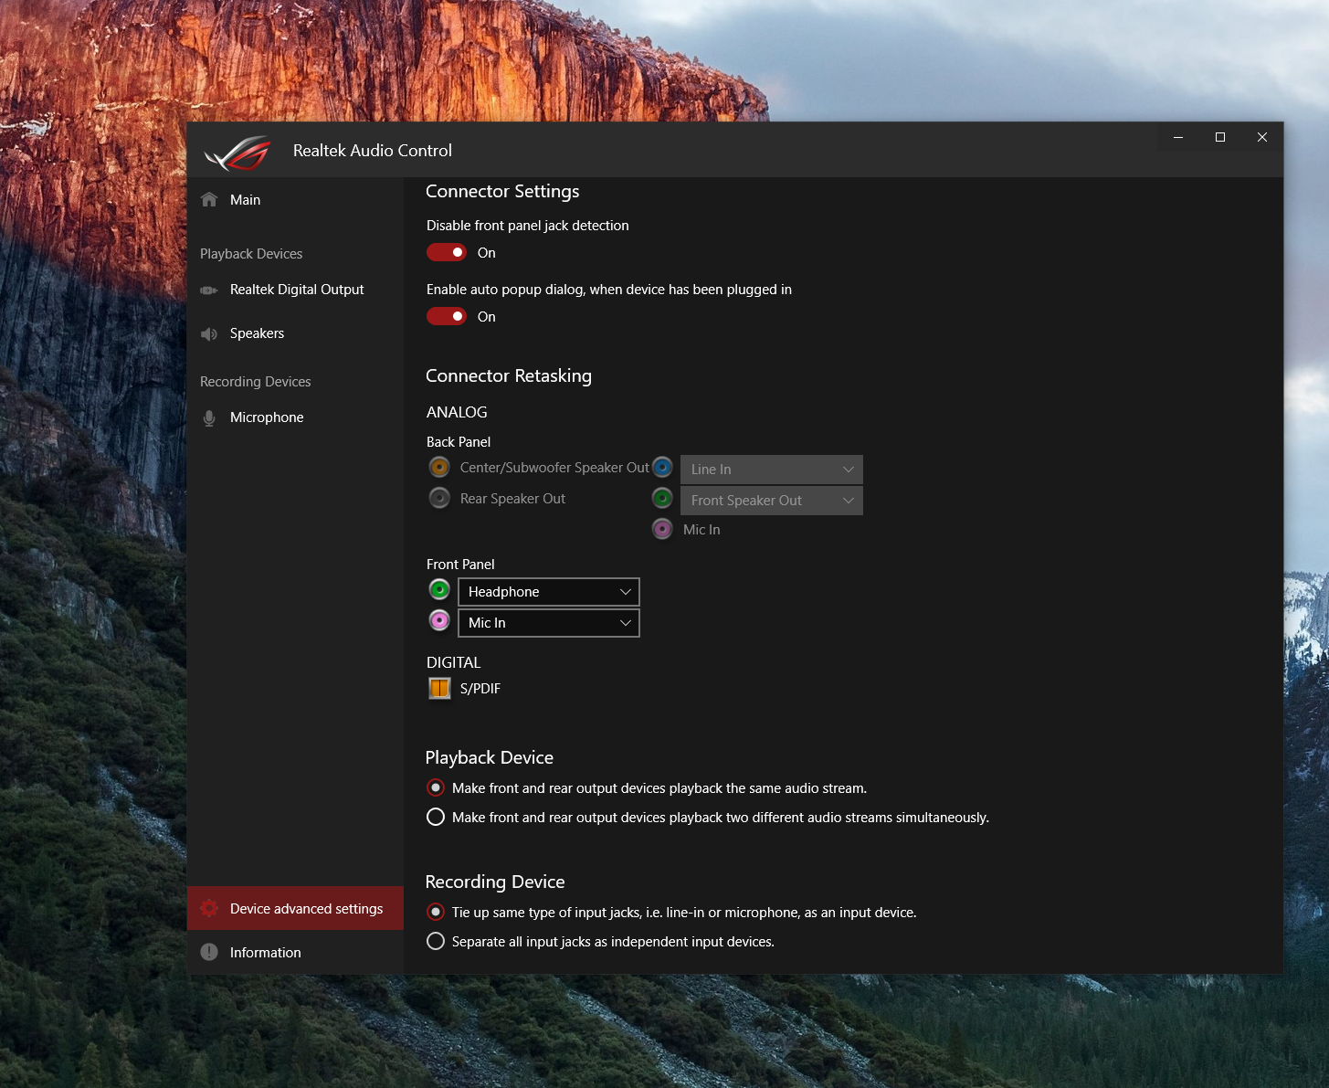The height and width of the screenshot is (1088, 1329).
Task: Click the pink front panel Mic In jack
Action: [x=439, y=620]
